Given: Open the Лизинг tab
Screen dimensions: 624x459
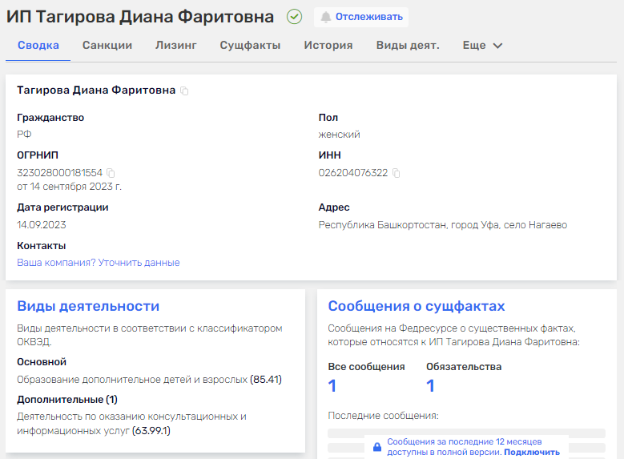Looking at the screenshot, I should tap(176, 46).
